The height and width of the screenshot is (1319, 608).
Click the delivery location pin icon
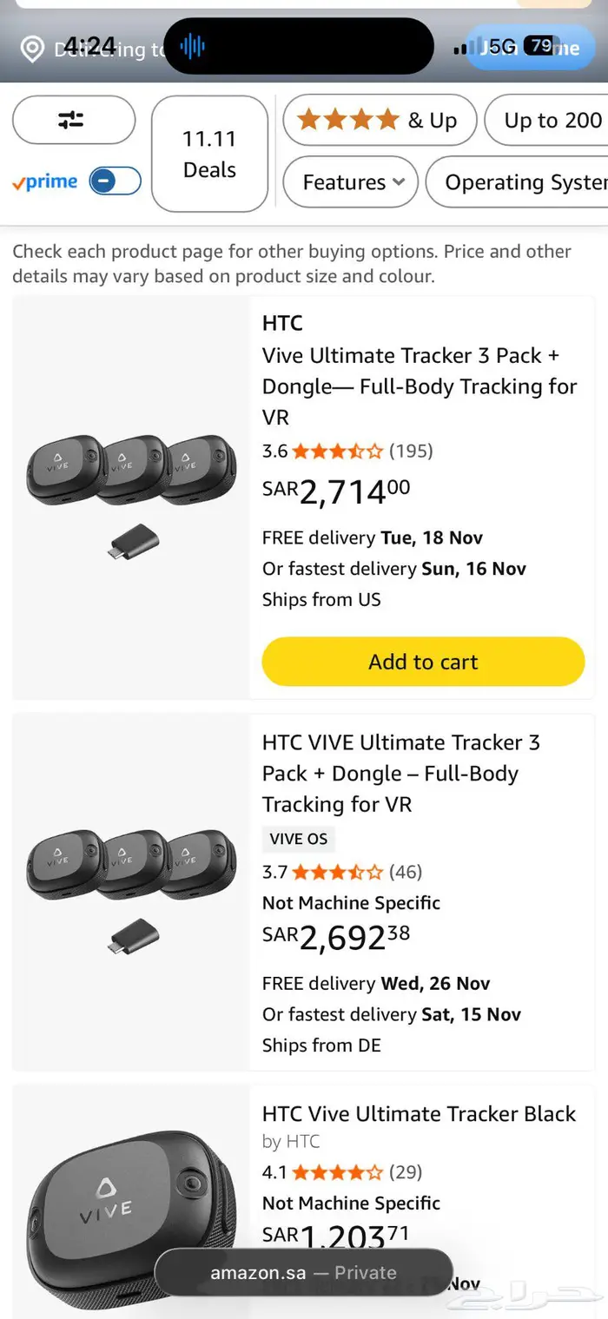coord(32,48)
